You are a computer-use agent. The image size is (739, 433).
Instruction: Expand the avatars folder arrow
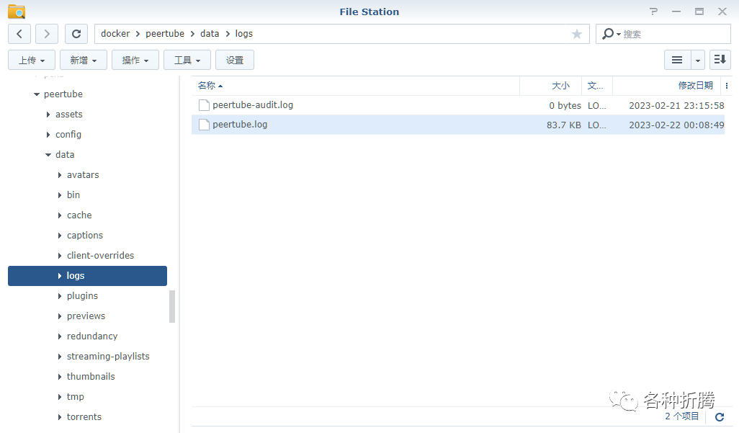[59, 175]
